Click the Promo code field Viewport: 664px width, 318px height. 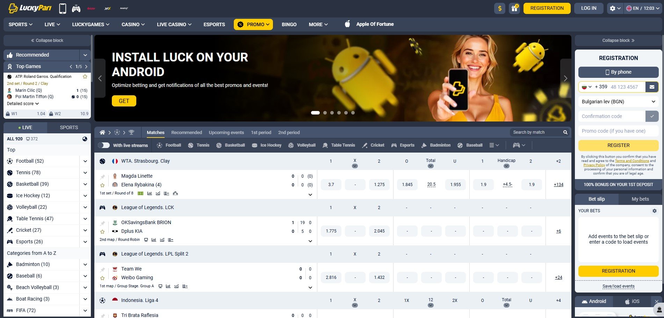618,131
